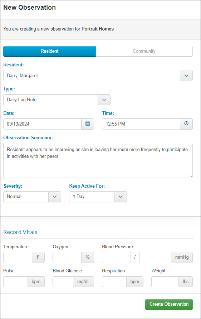Click the Weight lbs input field
This screenshot has width=201, height=319.
click(165, 282)
